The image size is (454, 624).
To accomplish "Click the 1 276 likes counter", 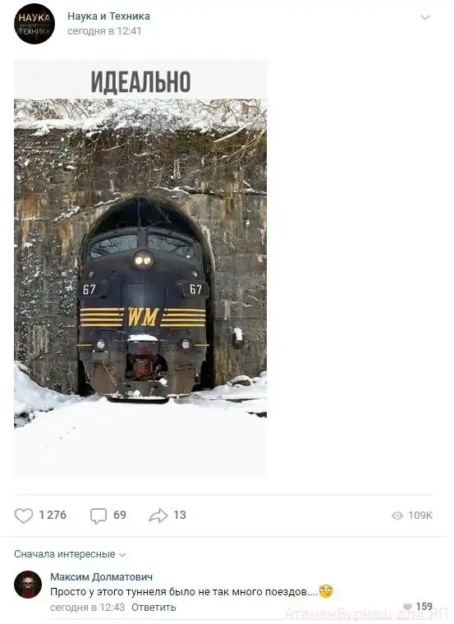I will pyautogui.click(x=53, y=516).
